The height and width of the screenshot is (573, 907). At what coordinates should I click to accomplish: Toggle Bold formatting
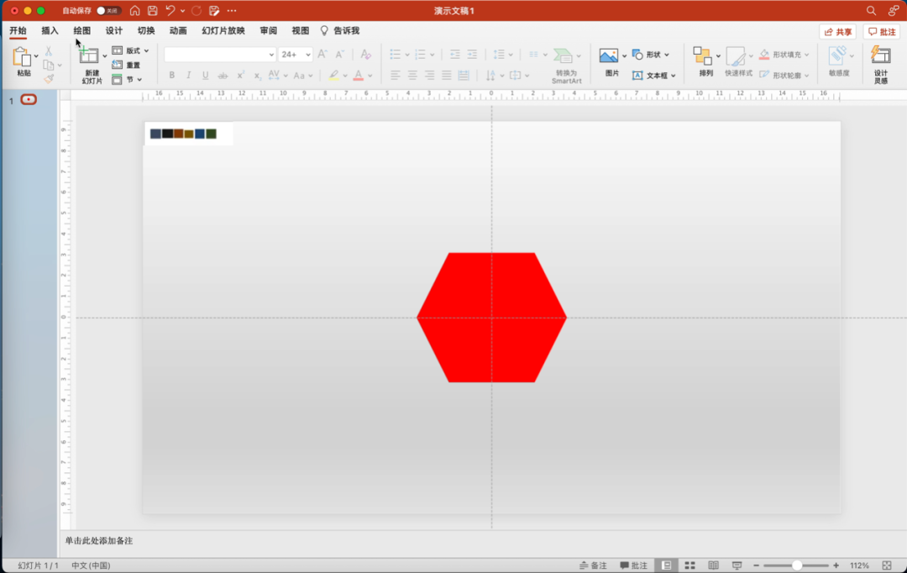172,76
